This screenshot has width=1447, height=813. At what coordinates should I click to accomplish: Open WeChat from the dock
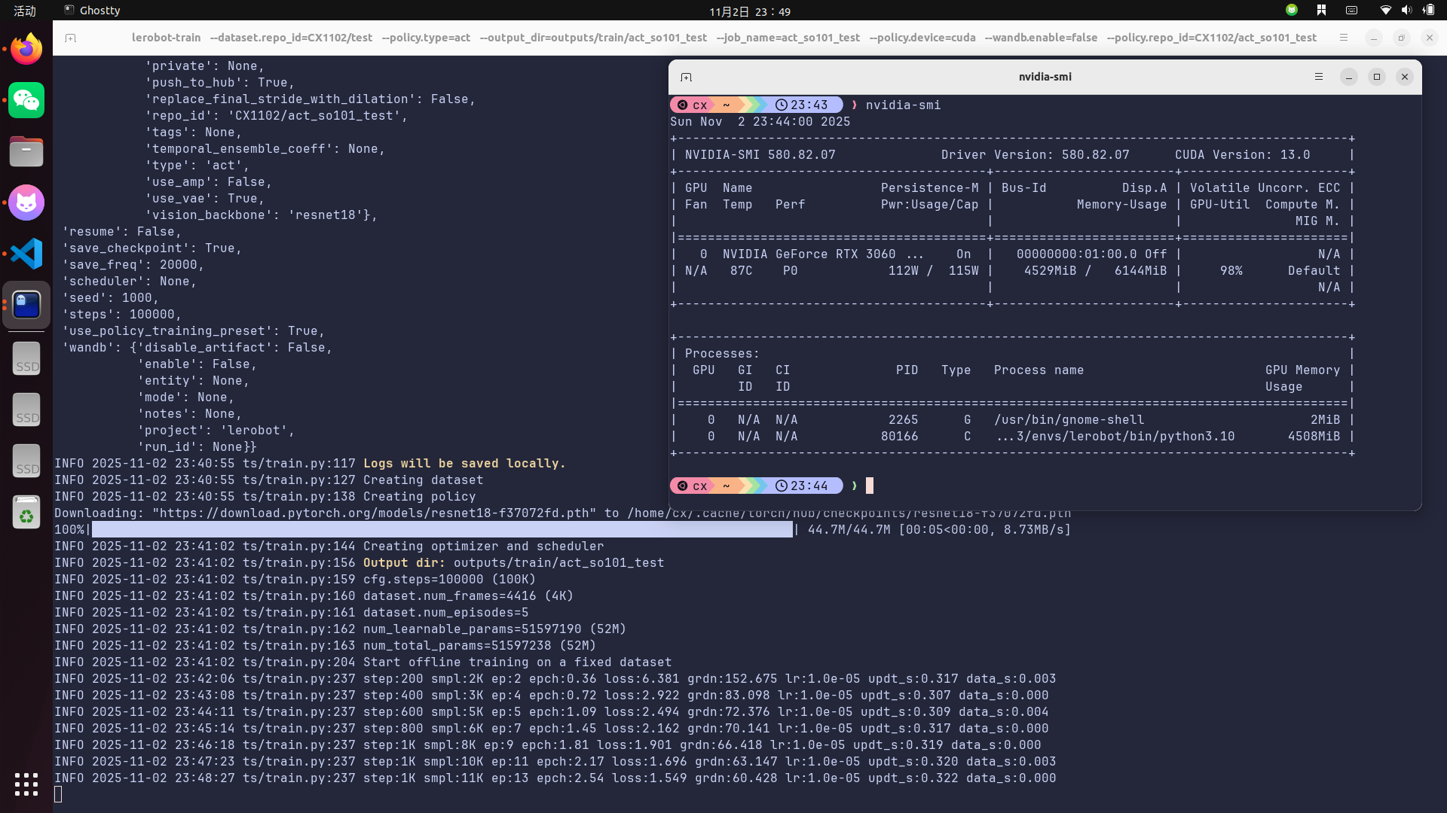point(26,100)
